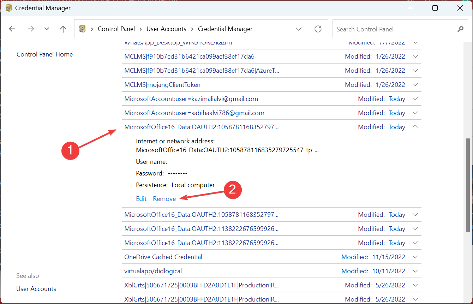The image size is (473, 304).
Task: Select User Accounts breadcrumb
Action: 166,29
